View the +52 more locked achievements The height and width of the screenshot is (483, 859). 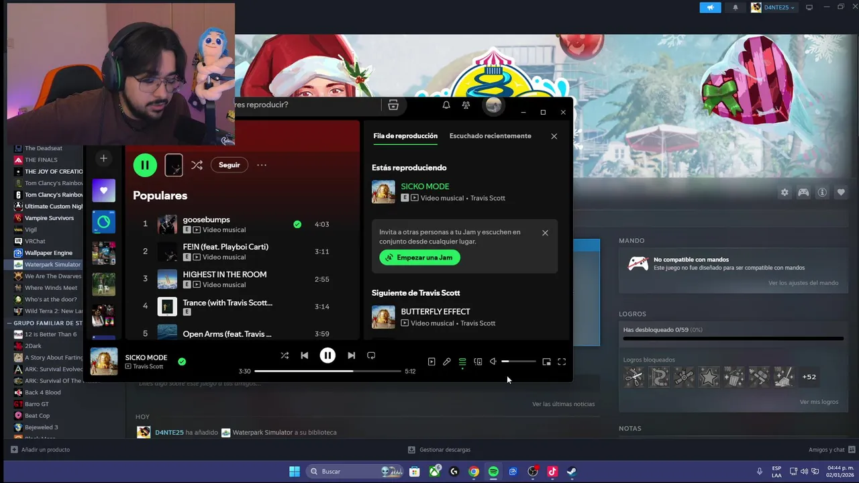point(809,377)
